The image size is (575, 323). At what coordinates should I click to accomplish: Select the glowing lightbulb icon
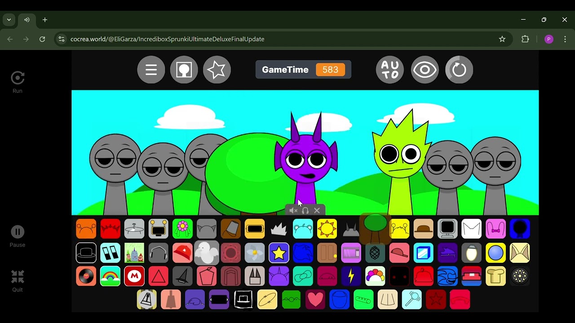[x=472, y=253]
